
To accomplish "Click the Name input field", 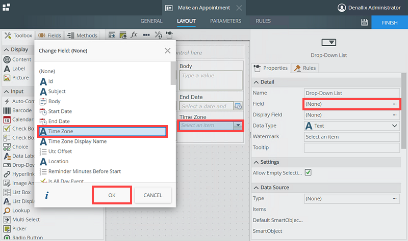I will pos(352,93).
